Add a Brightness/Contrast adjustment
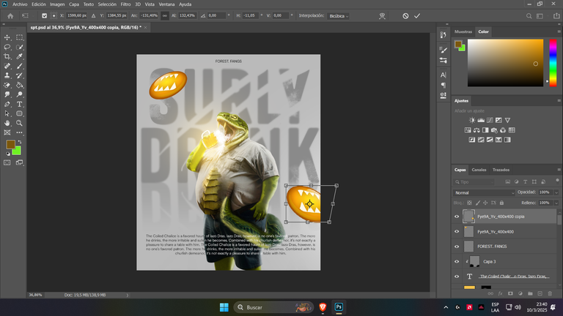The image size is (563, 316). [x=472, y=121]
